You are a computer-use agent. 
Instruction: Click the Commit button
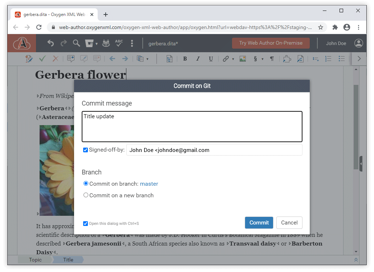(x=259, y=222)
